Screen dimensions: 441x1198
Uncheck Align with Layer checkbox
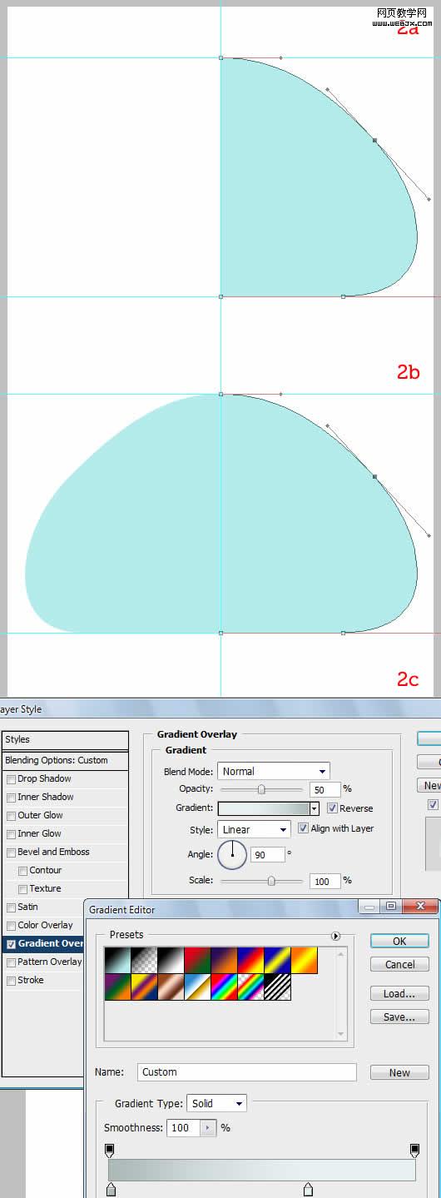tap(303, 828)
